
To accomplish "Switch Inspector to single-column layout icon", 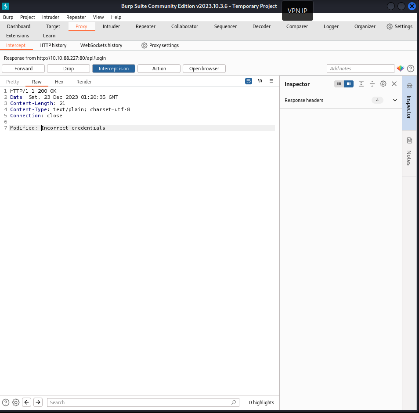I will pos(339,84).
